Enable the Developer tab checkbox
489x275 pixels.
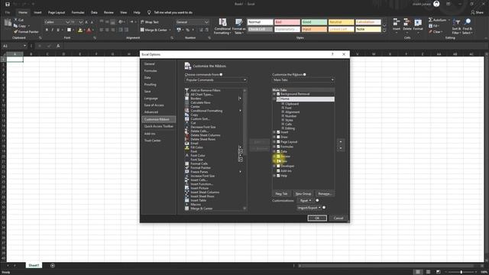(278, 166)
